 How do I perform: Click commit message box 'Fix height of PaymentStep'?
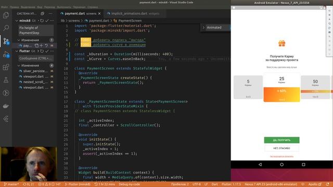pyautogui.click(x=35, y=30)
